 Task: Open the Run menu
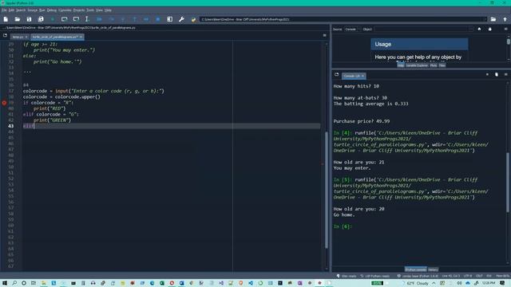[x=42, y=10]
